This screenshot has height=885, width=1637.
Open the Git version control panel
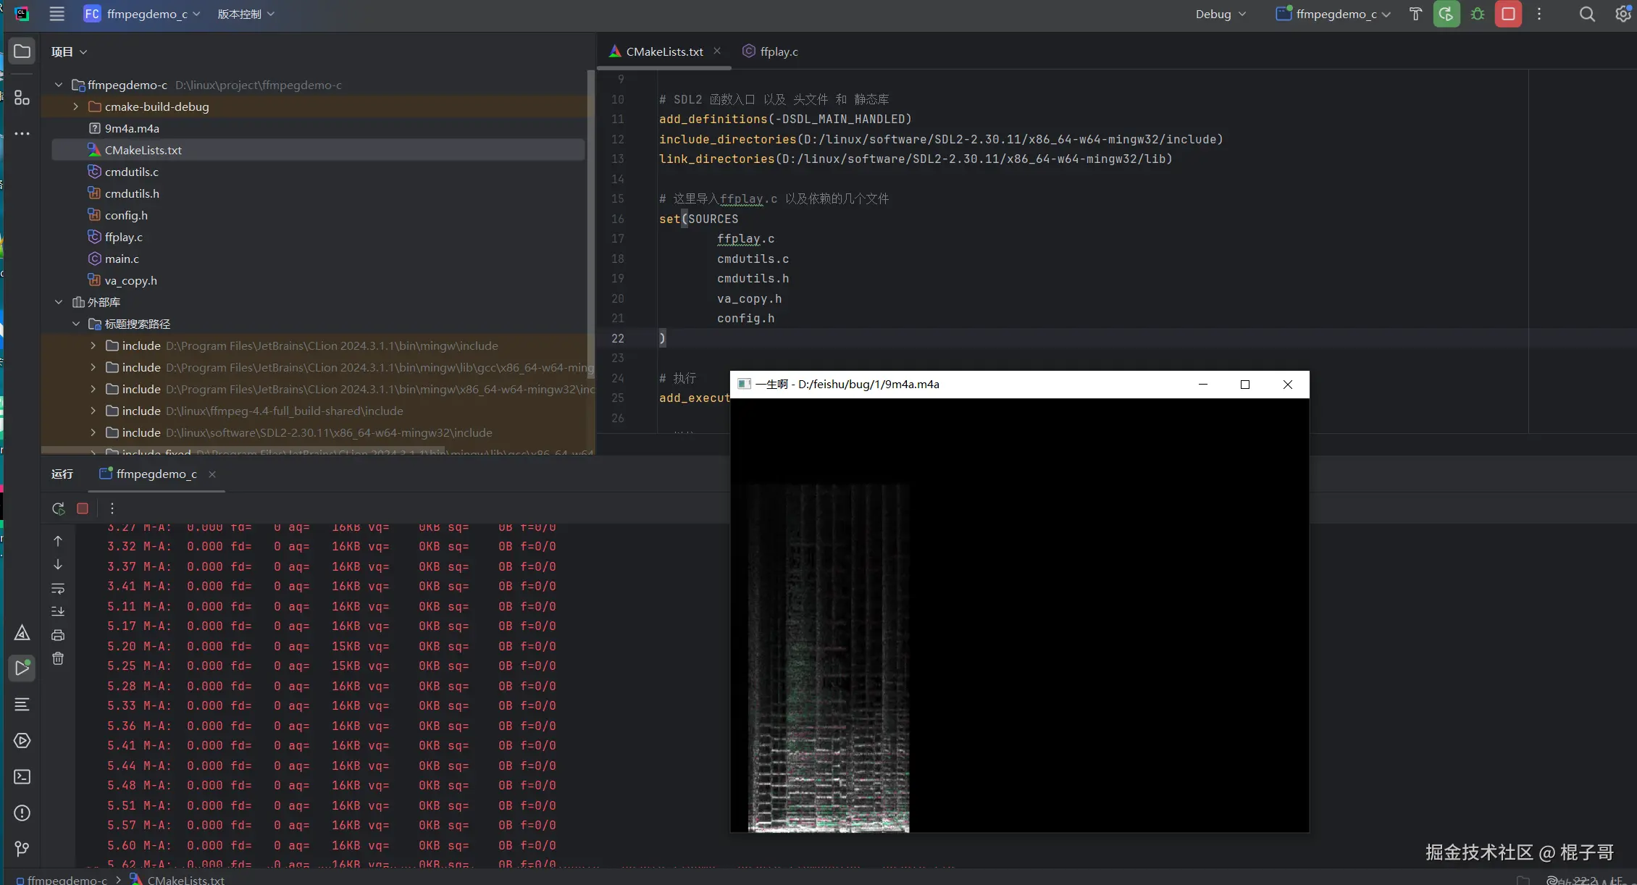tap(22, 848)
